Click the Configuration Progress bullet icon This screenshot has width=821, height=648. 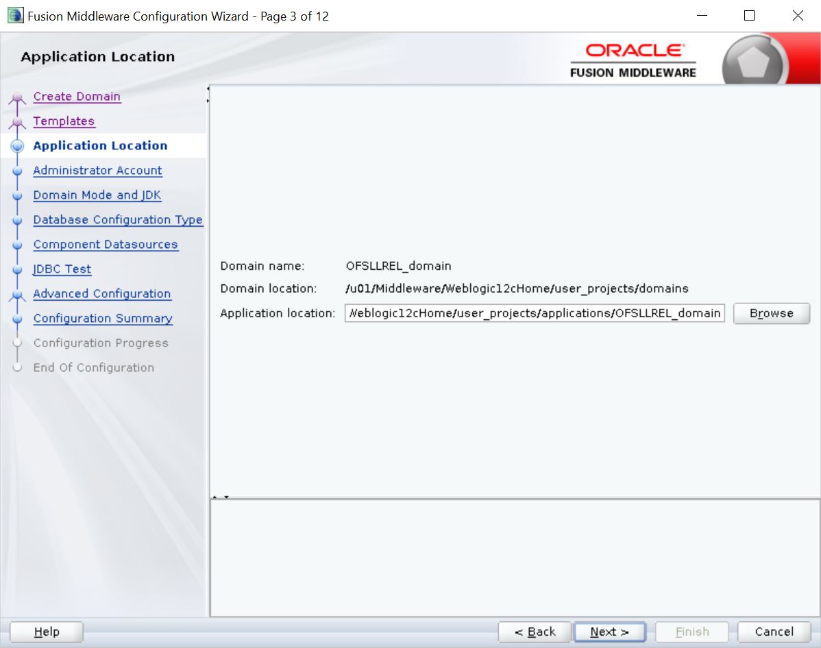click(x=17, y=343)
